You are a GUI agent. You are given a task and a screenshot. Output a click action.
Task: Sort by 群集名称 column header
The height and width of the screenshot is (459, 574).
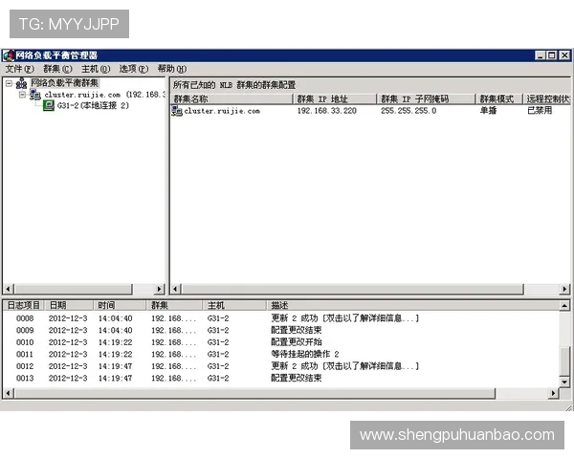(x=232, y=98)
